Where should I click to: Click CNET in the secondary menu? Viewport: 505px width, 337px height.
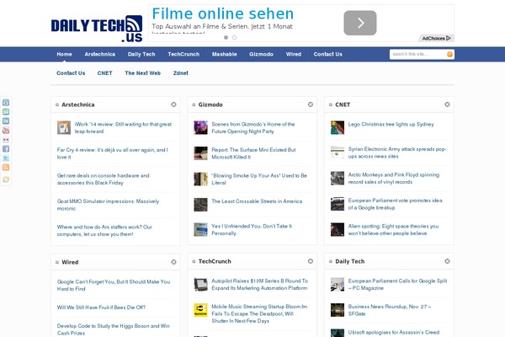105,73
